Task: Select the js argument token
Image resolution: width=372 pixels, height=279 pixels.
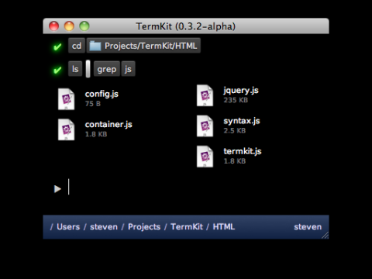Action: (x=128, y=69)
